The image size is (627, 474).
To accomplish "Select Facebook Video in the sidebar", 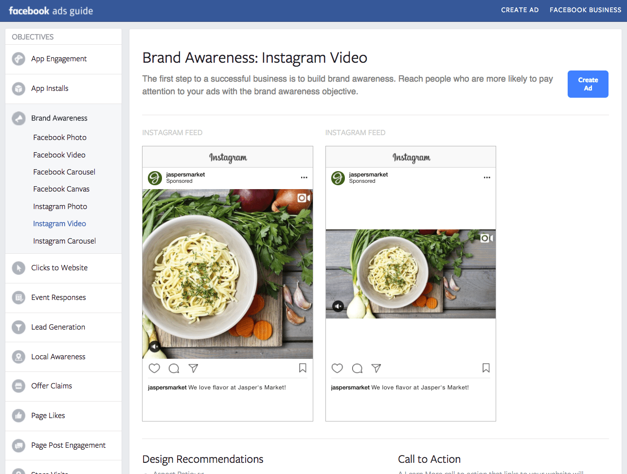I will pyautogui.click(x=59, y=155).
